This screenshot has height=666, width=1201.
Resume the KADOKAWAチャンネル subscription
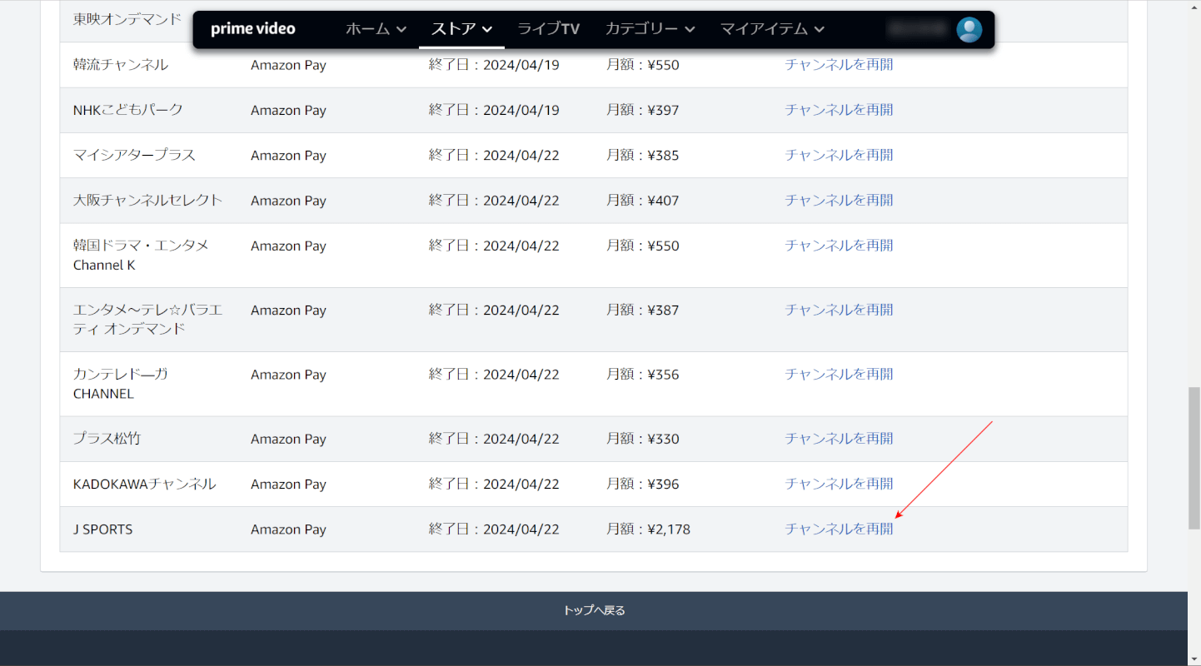(839, 484)
